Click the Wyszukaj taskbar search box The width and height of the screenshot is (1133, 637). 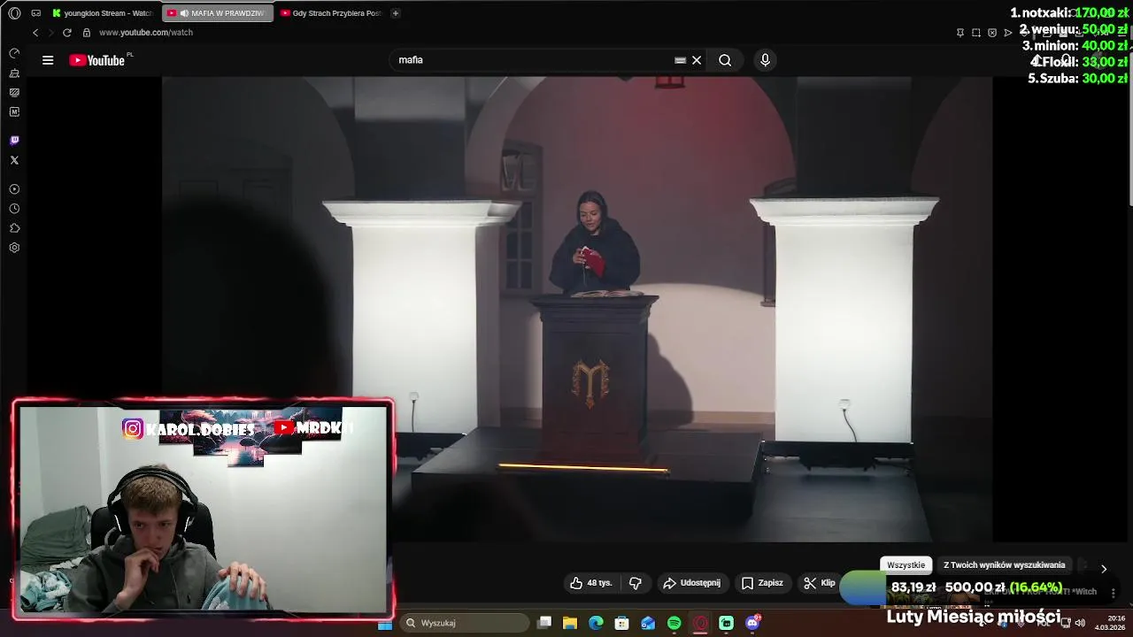(464, 624)
